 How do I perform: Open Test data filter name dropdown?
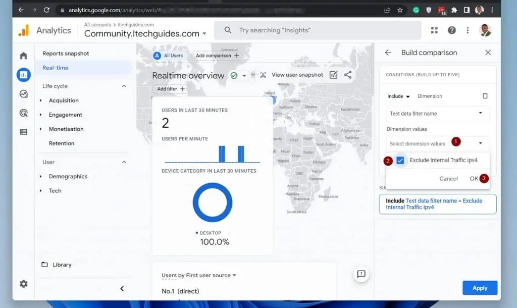tap(437, 114)
